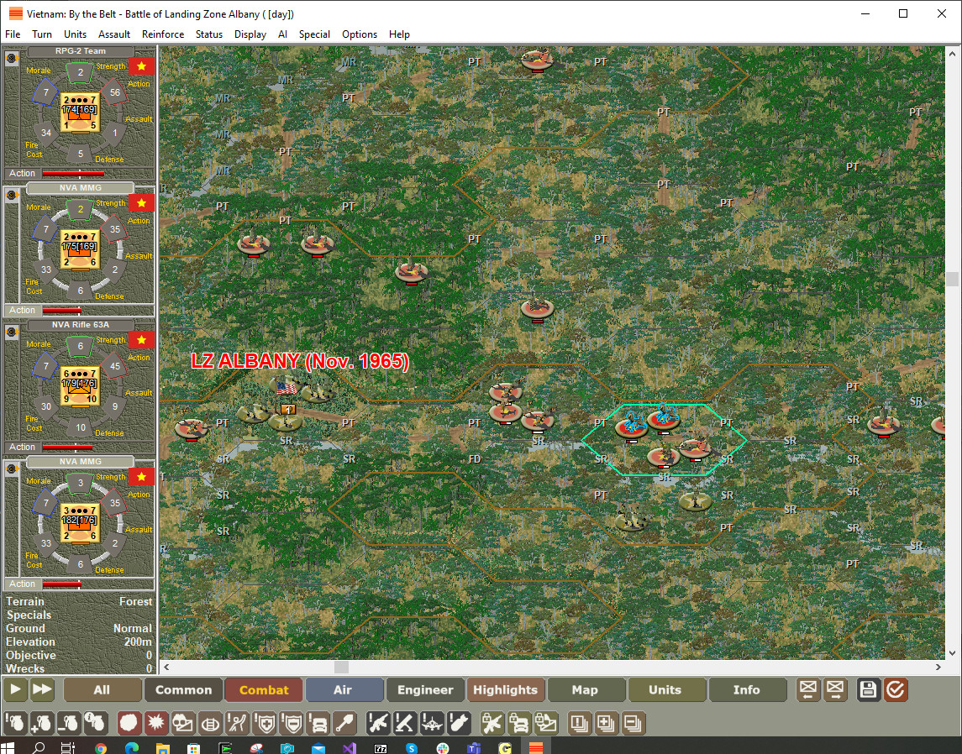Image resolution: width=962 pixels, height=754 pixels.
Task: Click the stacked units minus icon
Action: pyautogui.click(x=633, y=723)
